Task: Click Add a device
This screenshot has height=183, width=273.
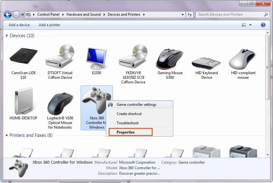Action: 19,25
